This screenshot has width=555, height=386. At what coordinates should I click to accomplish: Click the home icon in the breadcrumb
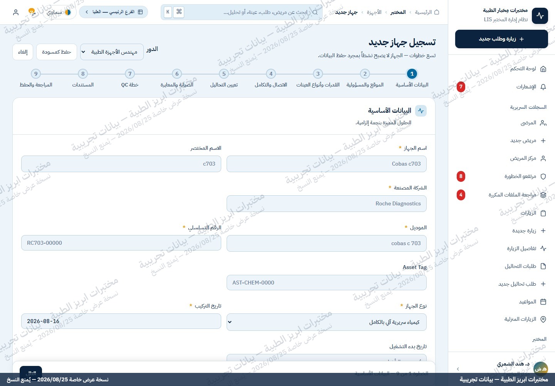point(437,12)
